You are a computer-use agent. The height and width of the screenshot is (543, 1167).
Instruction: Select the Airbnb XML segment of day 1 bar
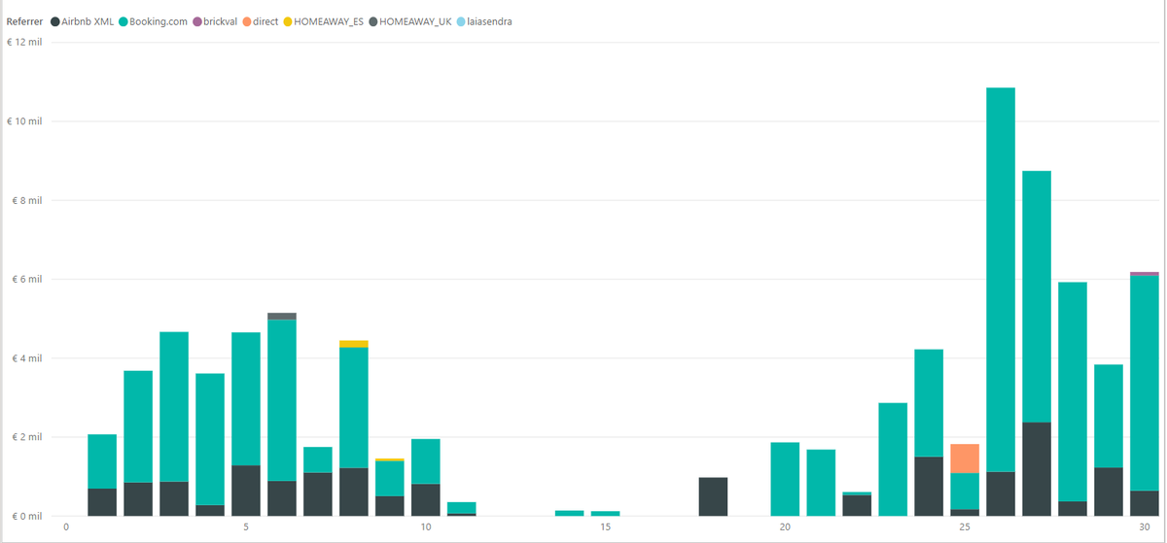point(101,502)
